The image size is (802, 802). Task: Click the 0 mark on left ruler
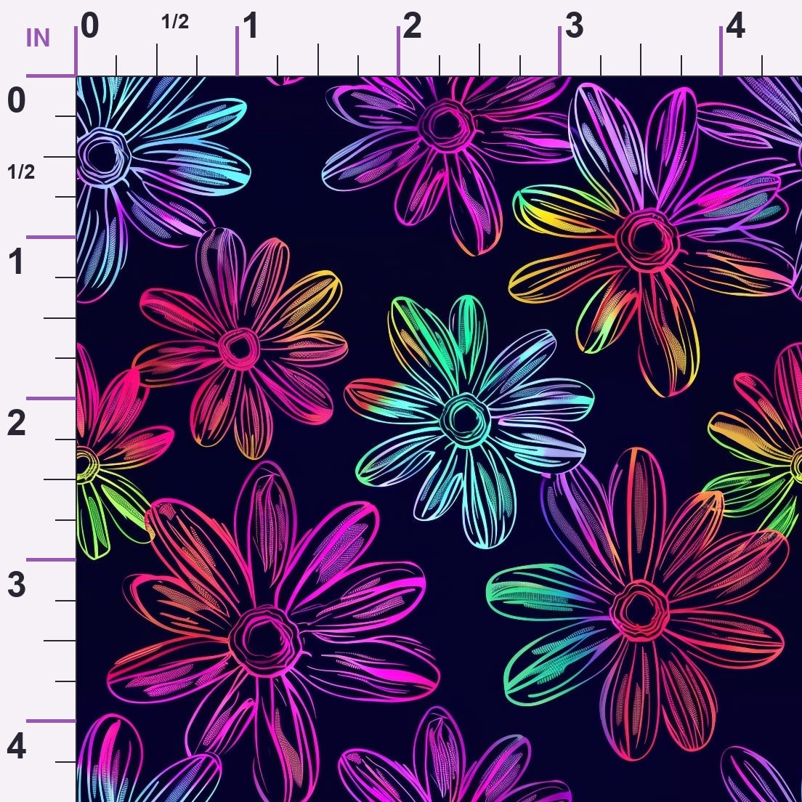(17, 100)
